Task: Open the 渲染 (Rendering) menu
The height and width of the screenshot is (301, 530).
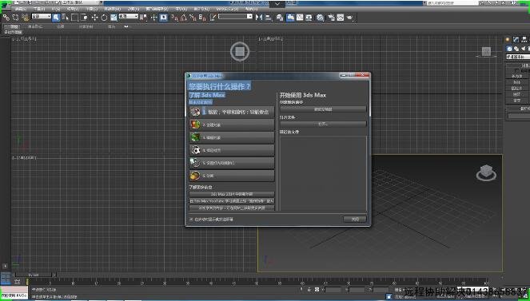Action: tap(181, 9)
